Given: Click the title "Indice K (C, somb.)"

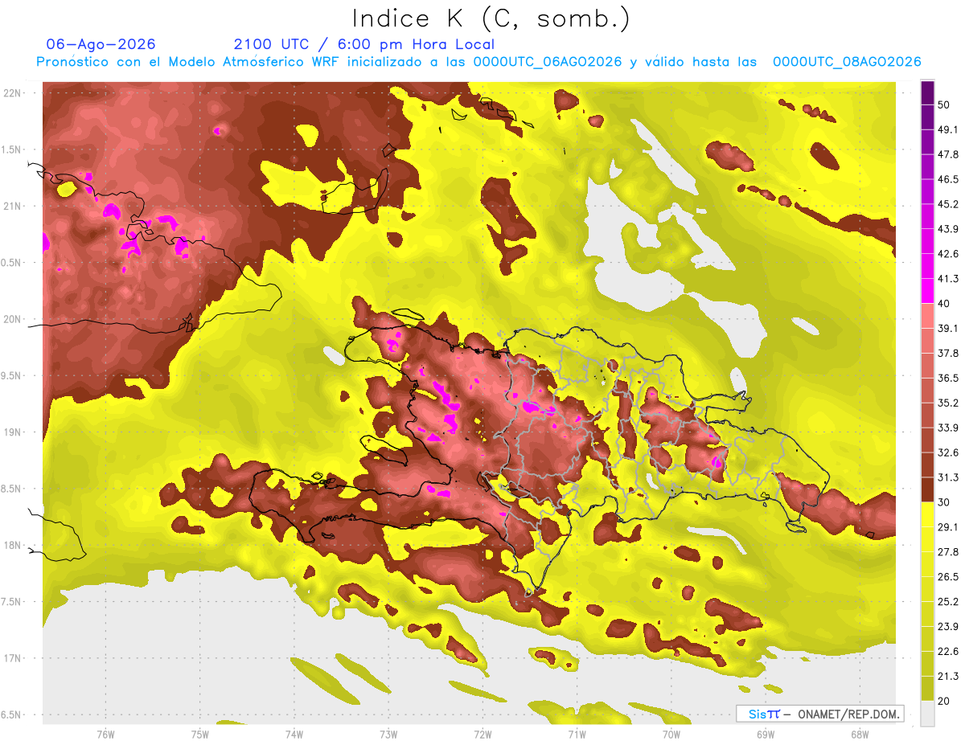Looking at the screenshot, I should (x=491, y=18).
